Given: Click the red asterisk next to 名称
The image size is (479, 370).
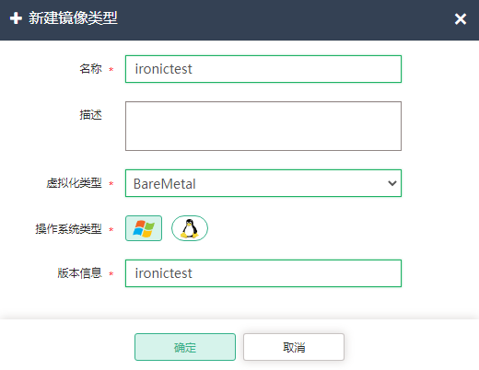Looking at the screenshot, I should click(111, 70).
